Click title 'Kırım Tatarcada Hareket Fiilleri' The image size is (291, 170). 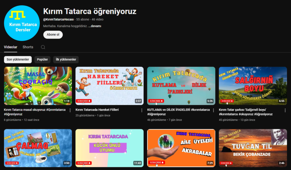point(97,110)
